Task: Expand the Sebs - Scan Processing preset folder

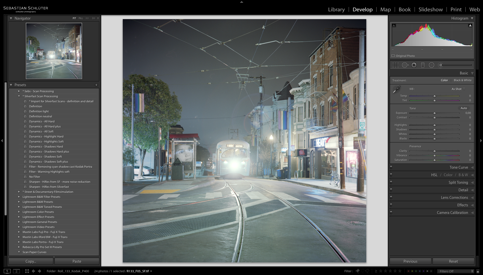Action: point(19,91)
